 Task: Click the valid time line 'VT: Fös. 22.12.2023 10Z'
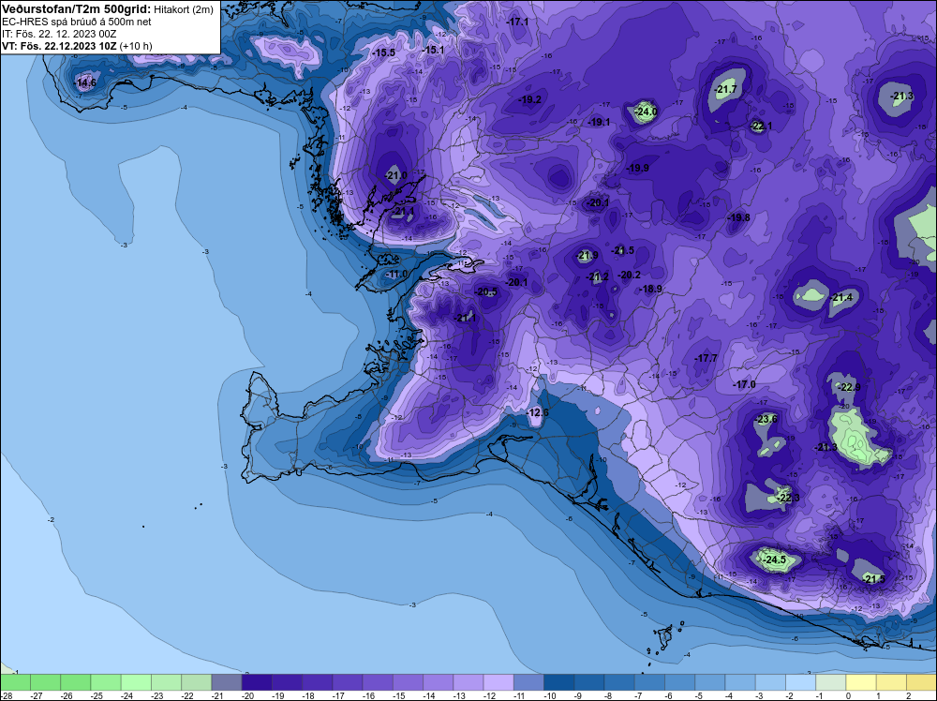59,46
